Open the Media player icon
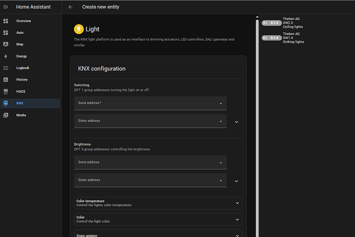 tap(6, 115)
